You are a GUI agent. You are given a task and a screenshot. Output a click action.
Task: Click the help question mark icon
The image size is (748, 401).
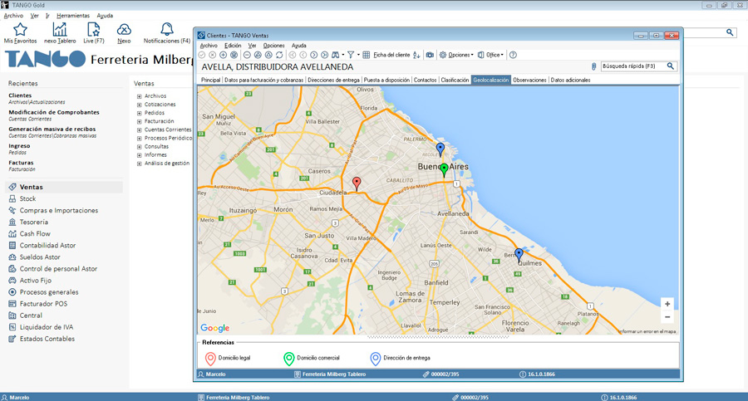pos(513,55)
